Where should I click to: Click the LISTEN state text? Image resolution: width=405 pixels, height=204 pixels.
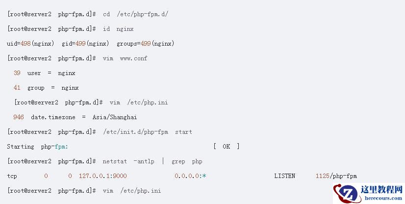coord(284,176)
